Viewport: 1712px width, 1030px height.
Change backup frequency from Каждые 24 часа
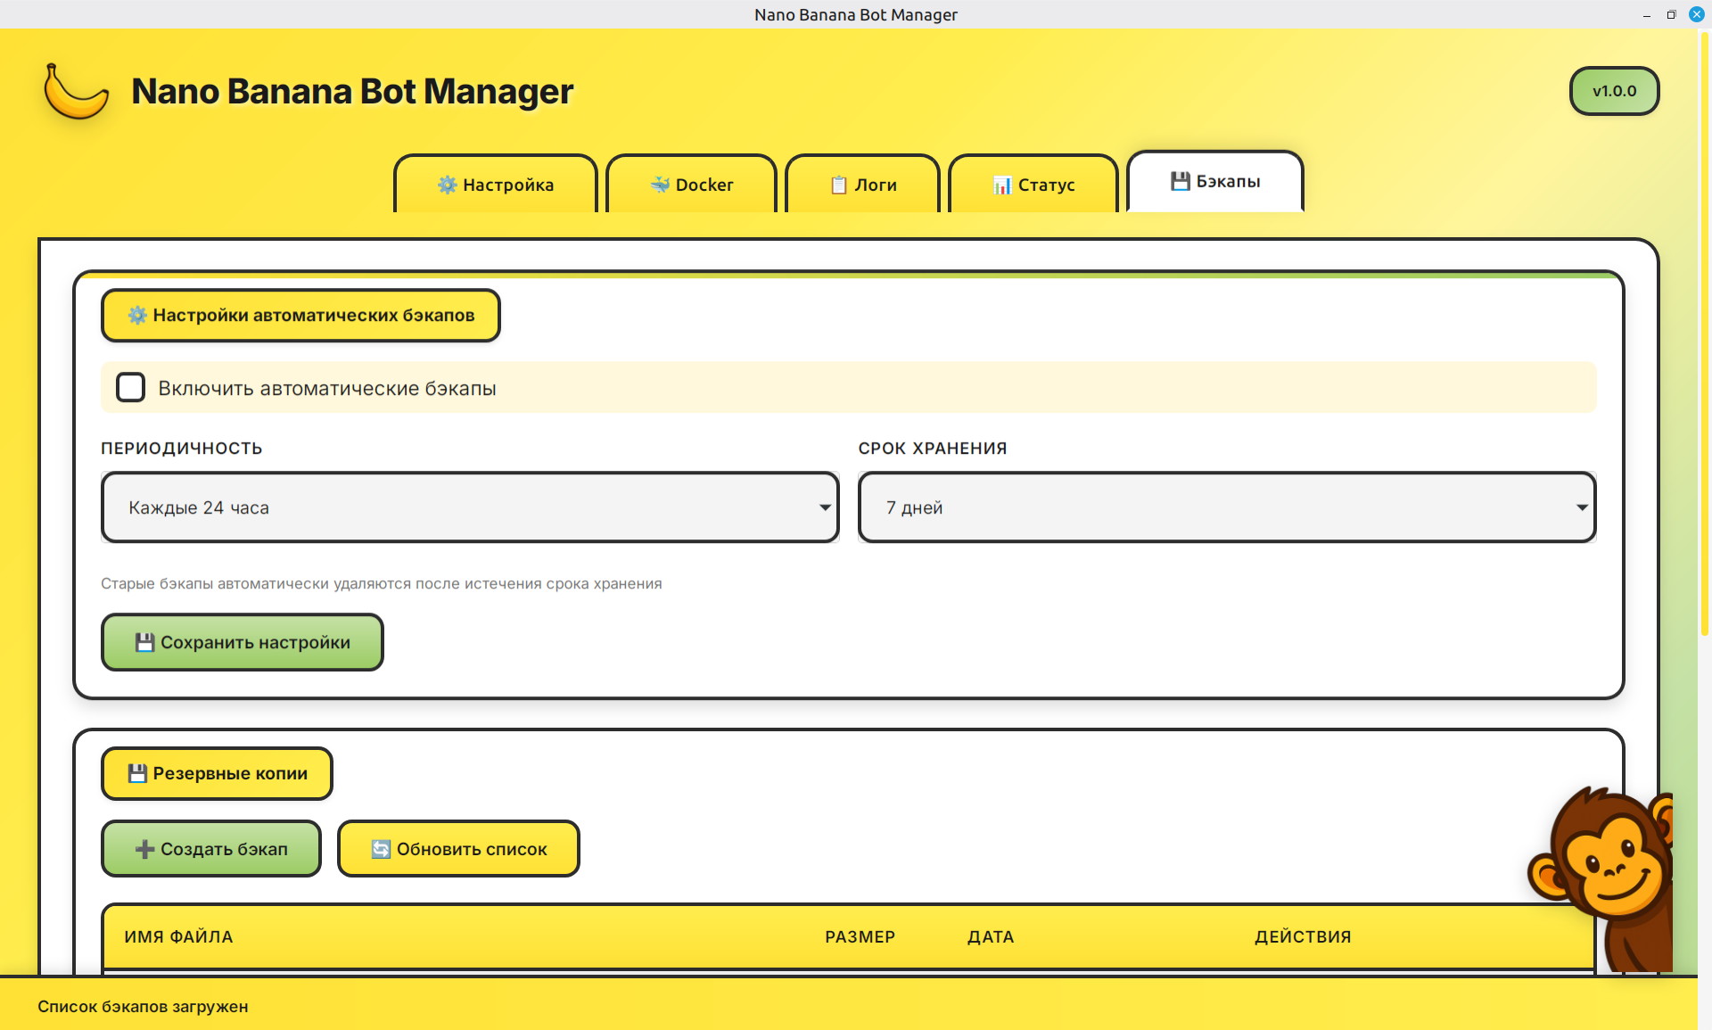[x=470, y=507]
